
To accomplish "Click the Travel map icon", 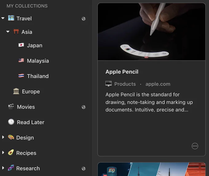I will point(11,18).
